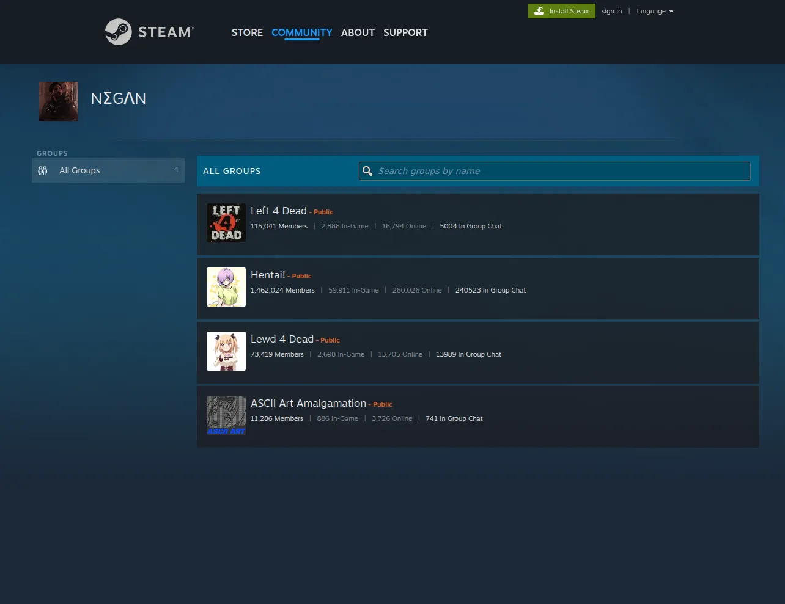Open the Left 4 Dead group title
785x604 pixels.
279,211
